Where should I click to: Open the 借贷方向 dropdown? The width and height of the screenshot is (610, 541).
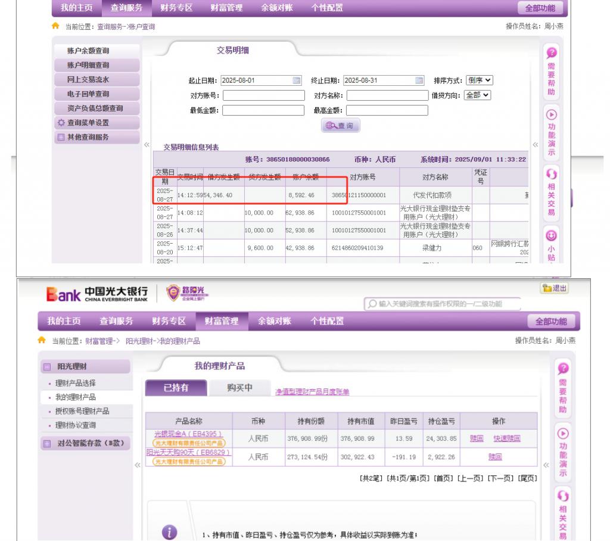pos(477,95)
